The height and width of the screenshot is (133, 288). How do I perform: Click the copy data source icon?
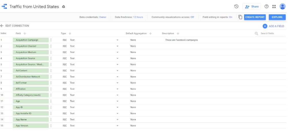tap(240, 17)
